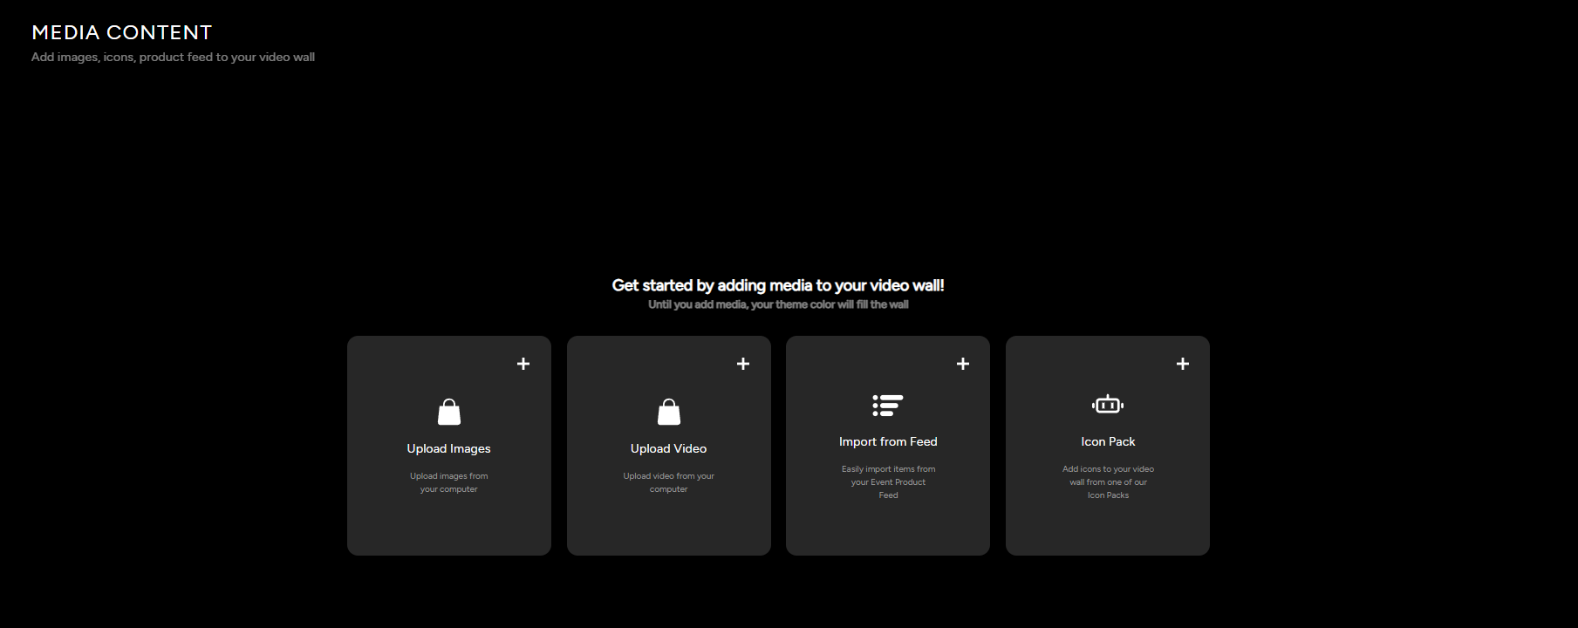
Task: Click the bag icon above Upload Images
Action: (449, 412)
